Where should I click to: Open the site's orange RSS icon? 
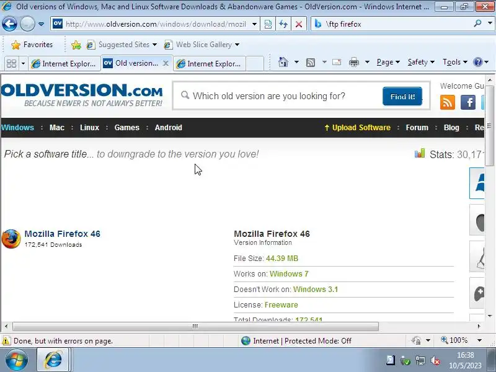[x=447, y=102]
